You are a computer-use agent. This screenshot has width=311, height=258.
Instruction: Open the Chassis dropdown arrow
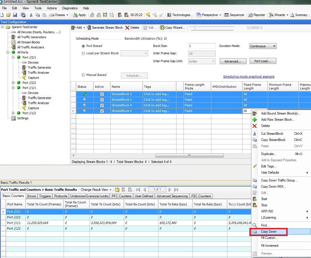tap(68, 15)
